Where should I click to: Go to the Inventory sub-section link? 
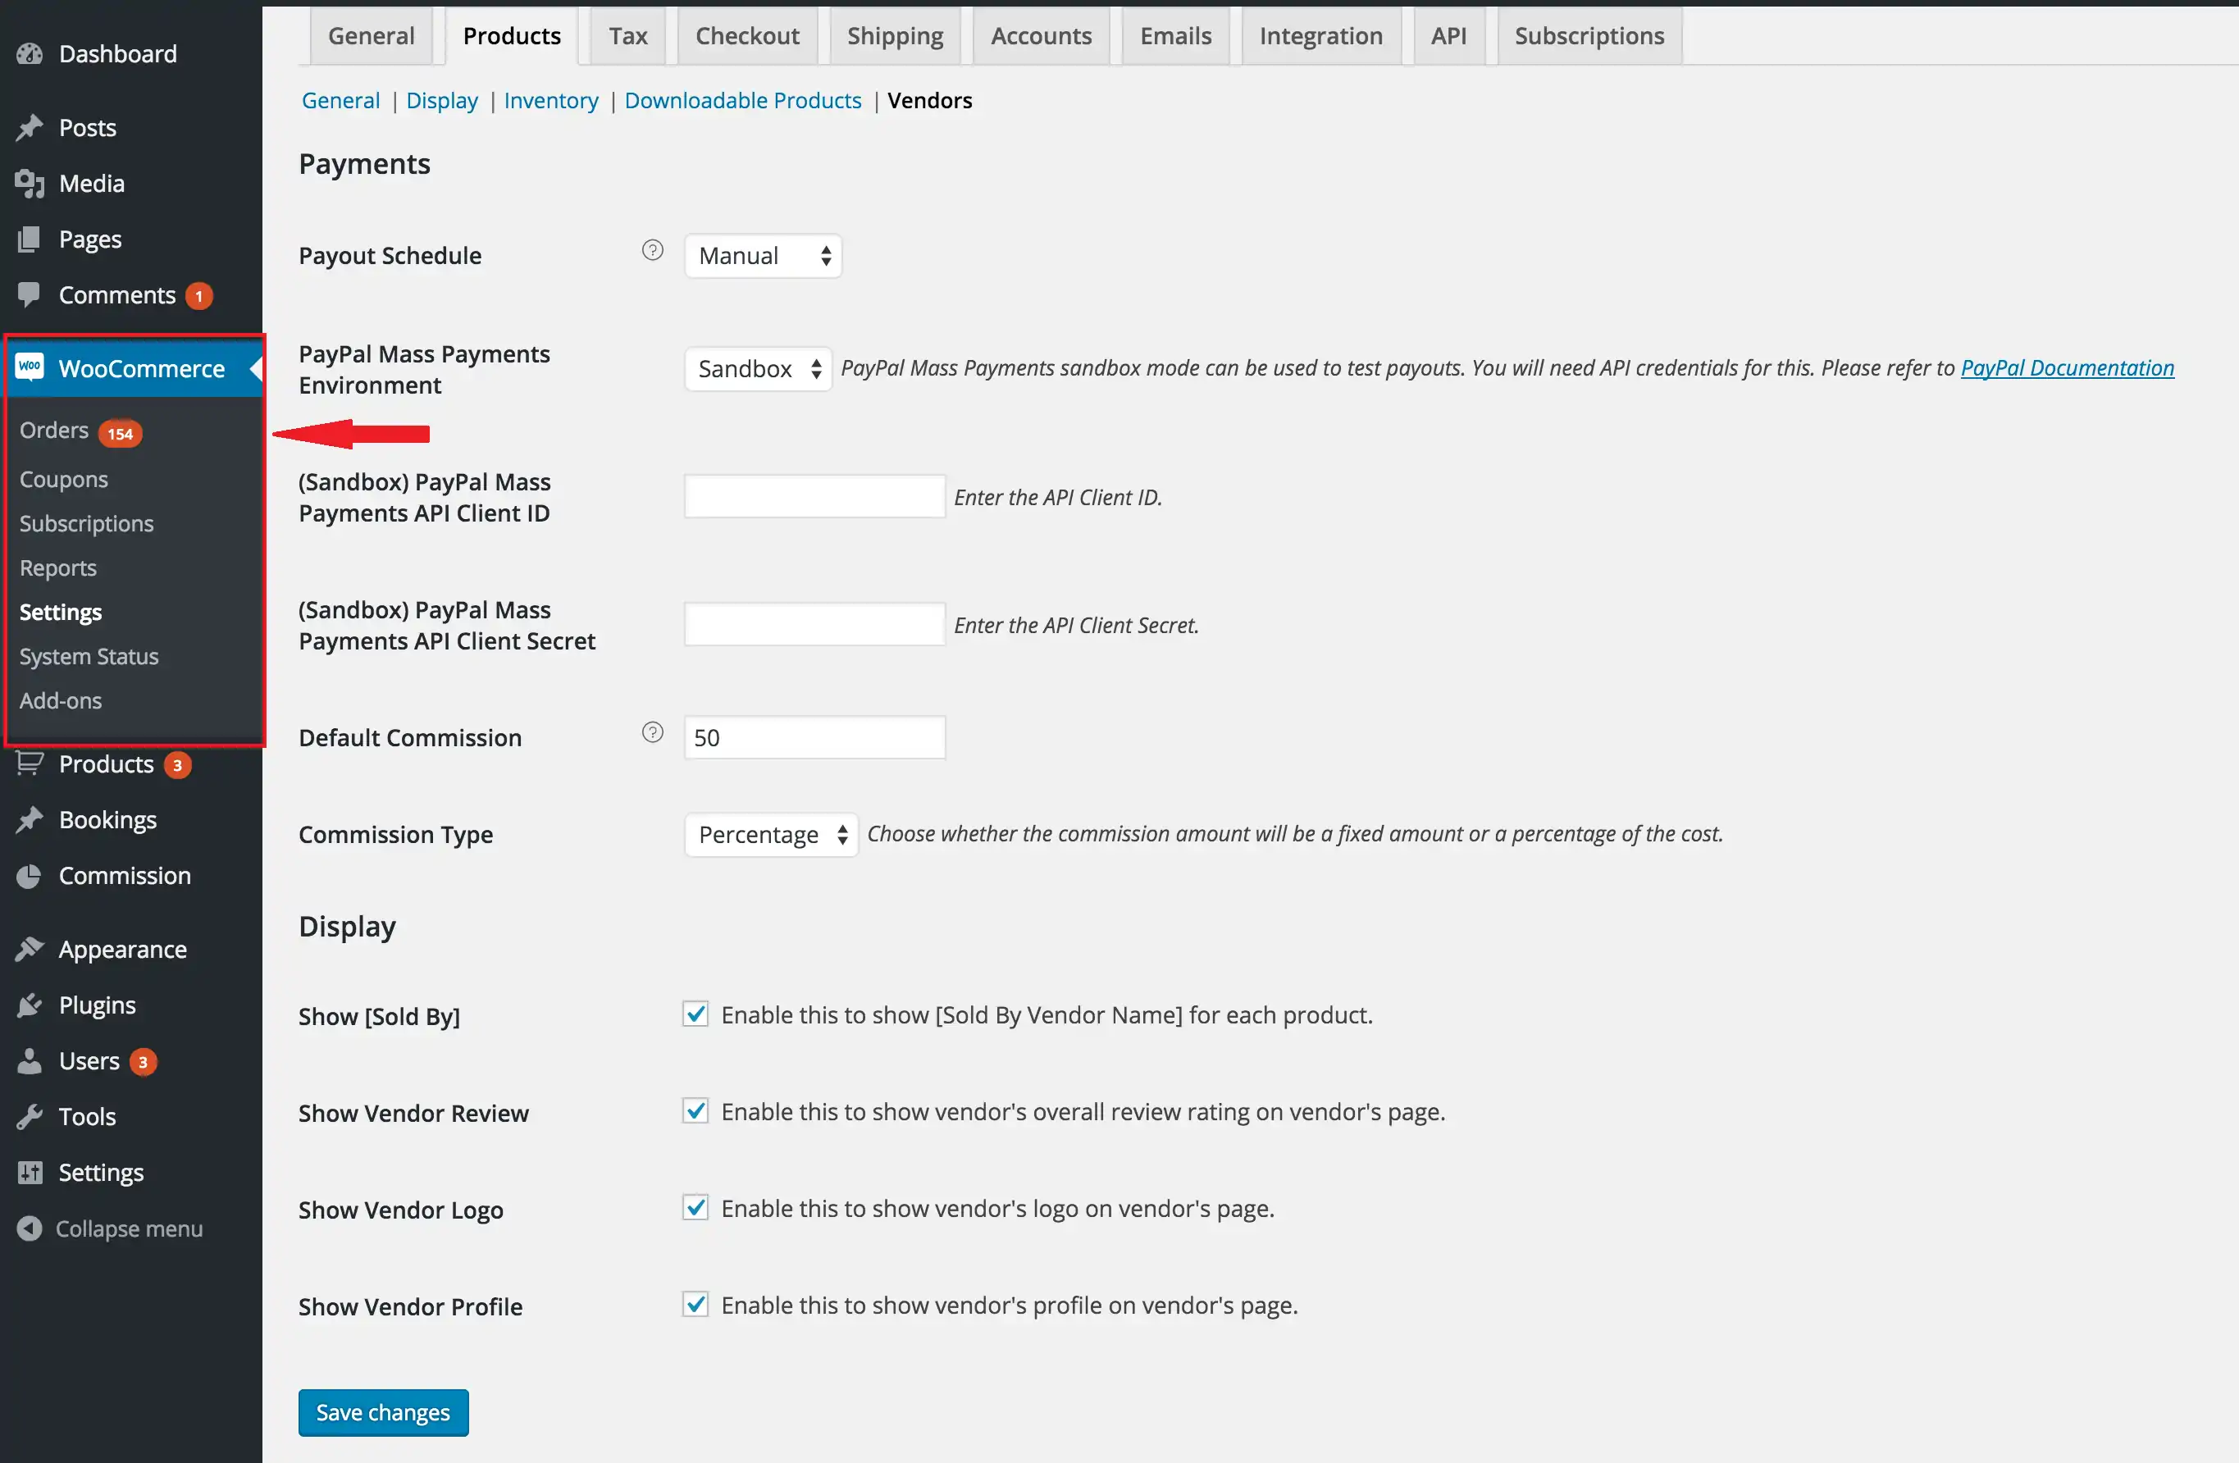(550, 101)
